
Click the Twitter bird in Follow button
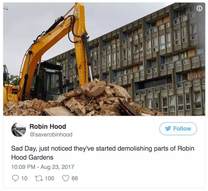[168, 128]
